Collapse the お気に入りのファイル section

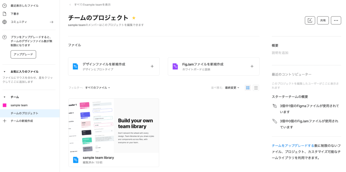pos(4,72)
